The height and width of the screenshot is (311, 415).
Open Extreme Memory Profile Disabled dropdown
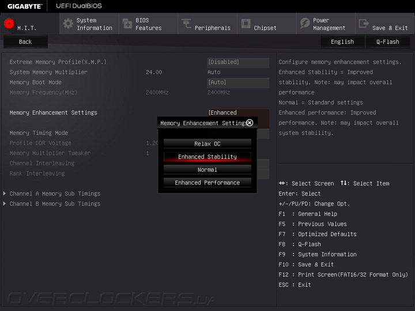coord(238,62)
